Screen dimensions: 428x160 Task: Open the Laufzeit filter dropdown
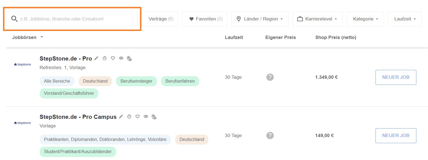[405, 19]
